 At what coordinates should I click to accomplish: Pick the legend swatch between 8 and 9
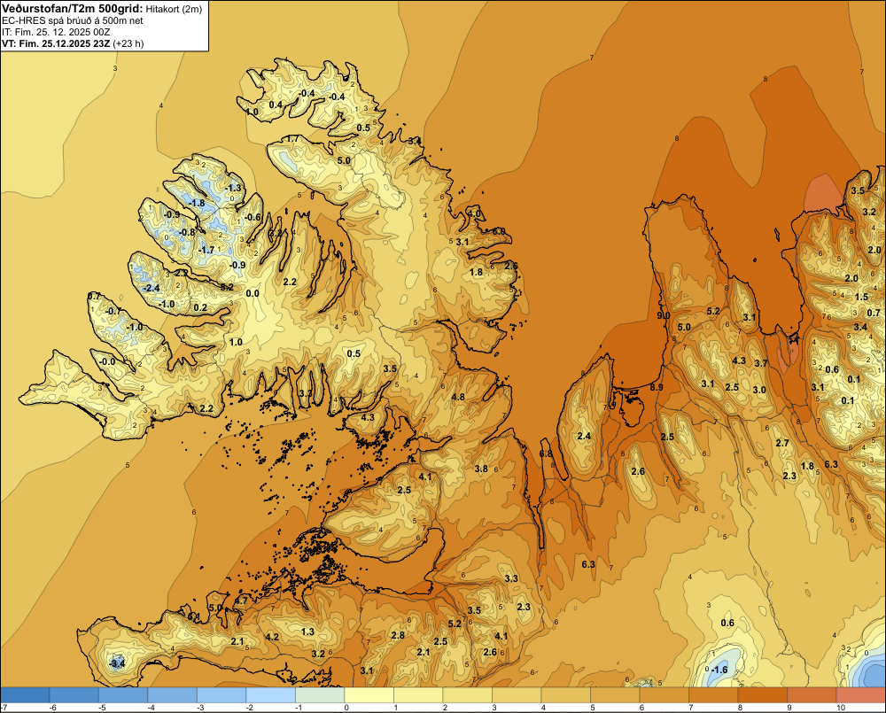(762, 694)
